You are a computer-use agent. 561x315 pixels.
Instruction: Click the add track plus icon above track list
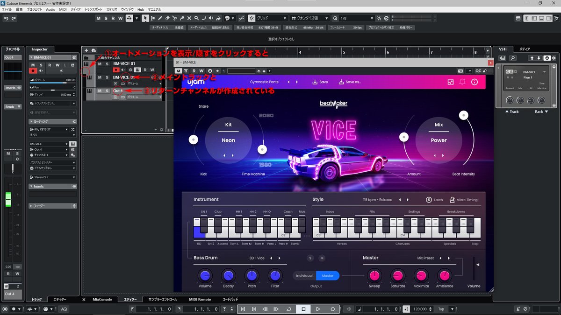click(x=86, y=50)
